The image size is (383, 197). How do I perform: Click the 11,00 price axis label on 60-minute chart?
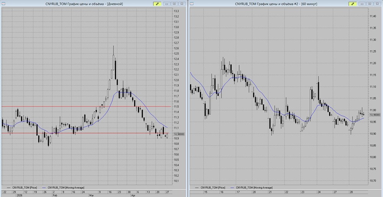pos(373,110)
